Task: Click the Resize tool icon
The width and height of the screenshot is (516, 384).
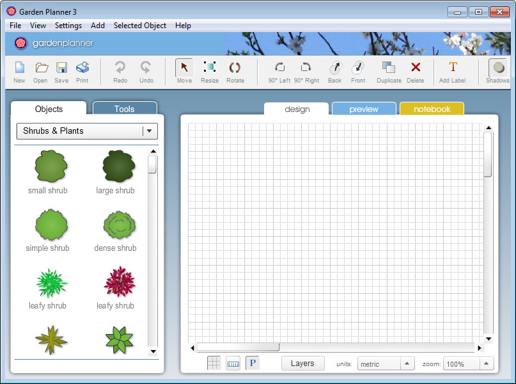Action: (x=209, y=68)
